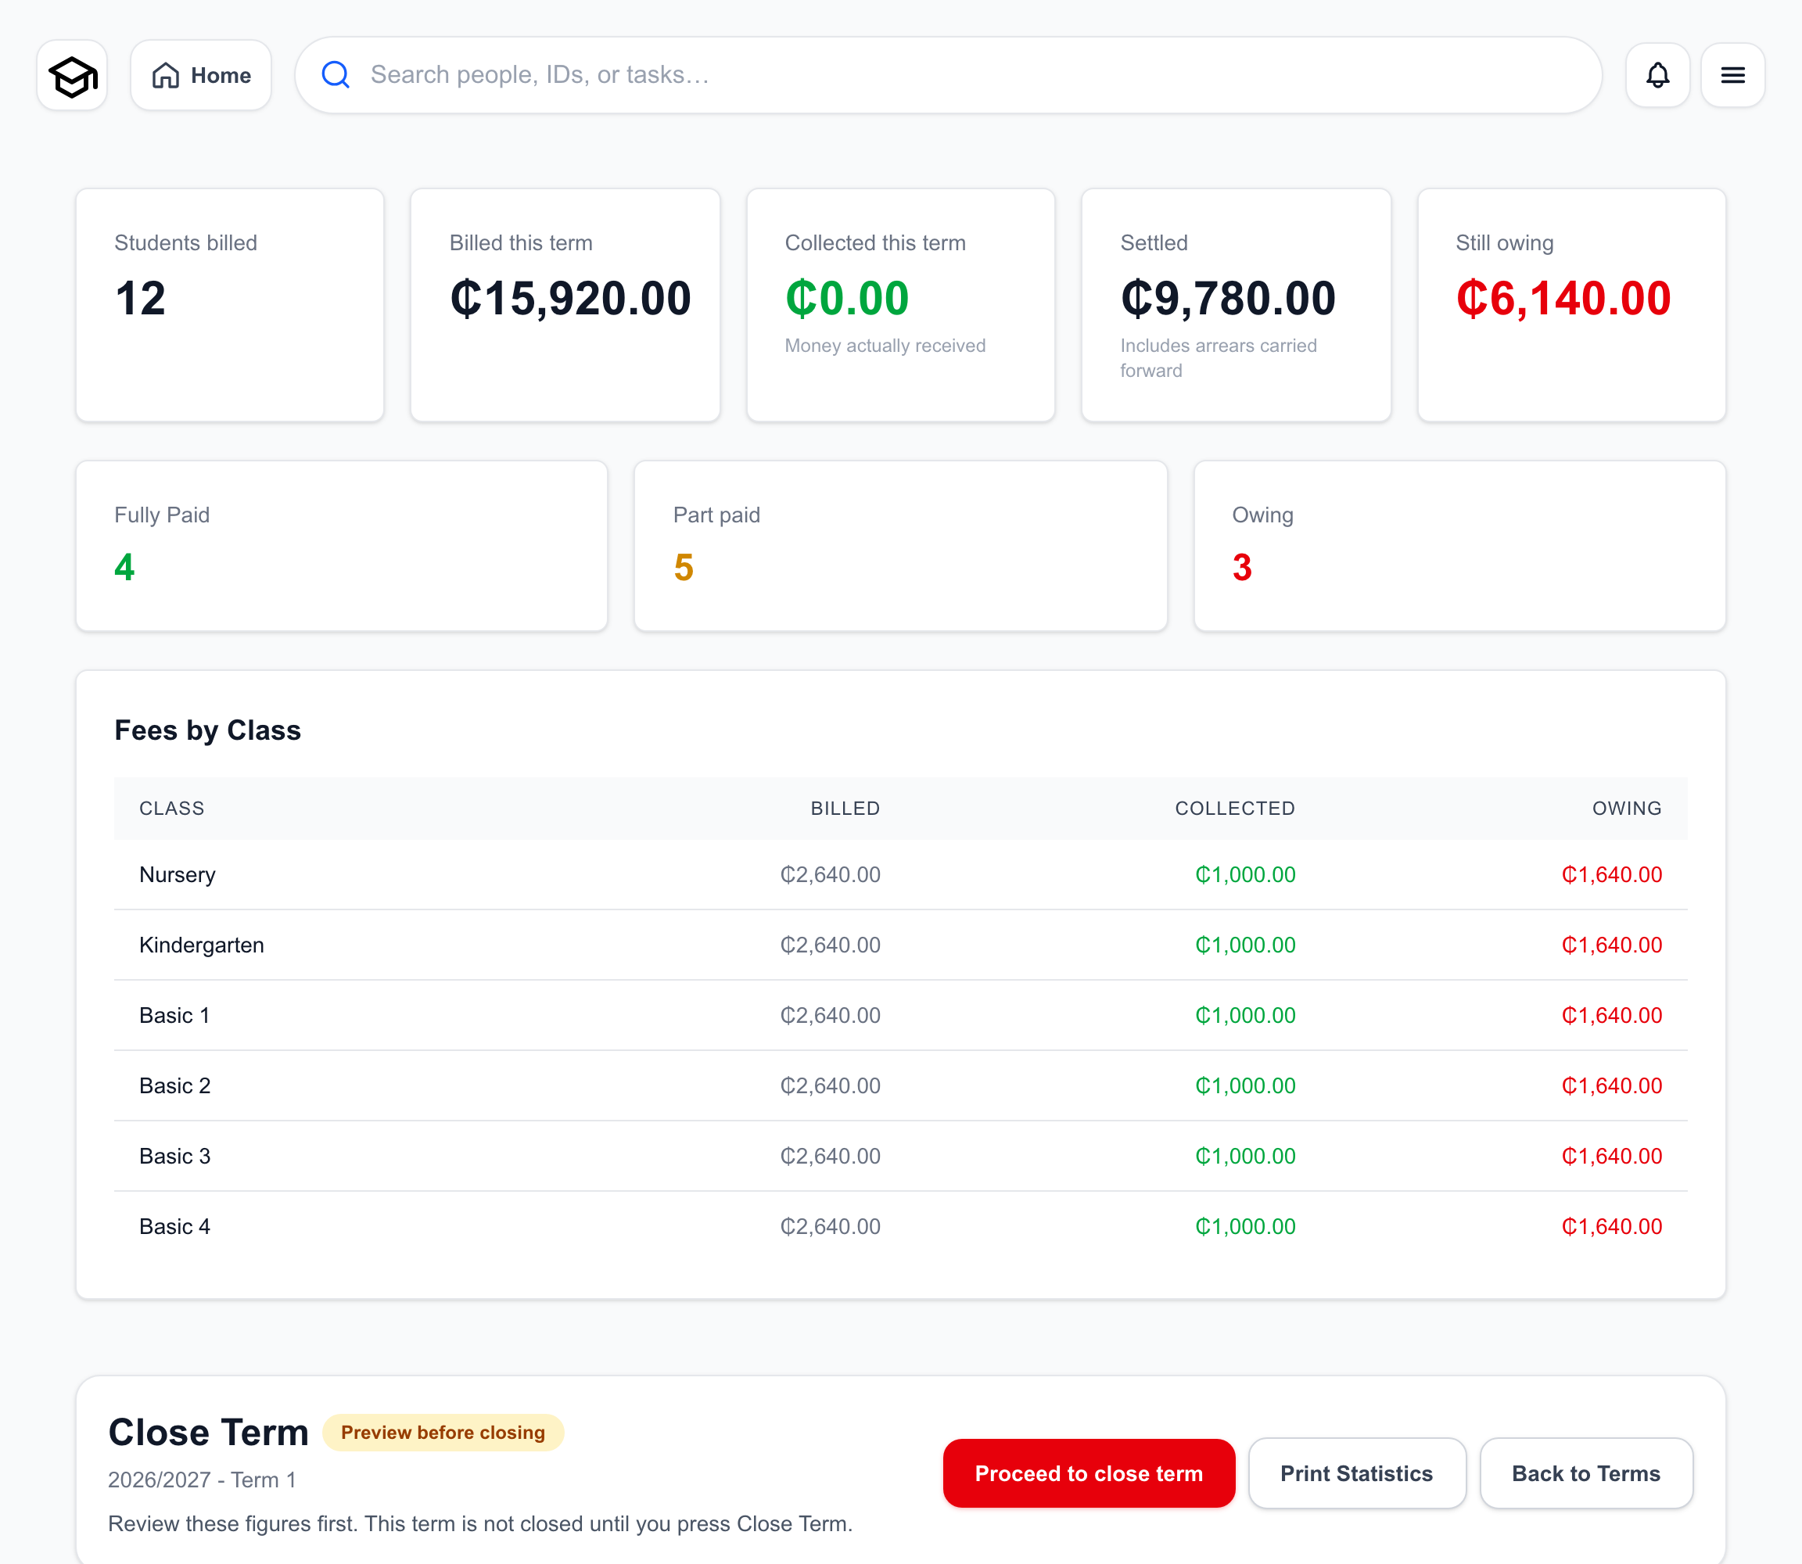Click the 2026/2027 - Term 1 subtitle

coord(202,1480)
